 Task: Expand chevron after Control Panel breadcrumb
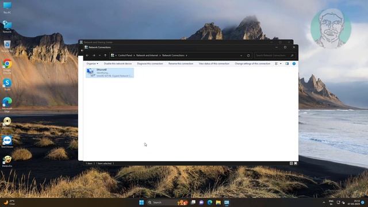(x=134, y=55)
